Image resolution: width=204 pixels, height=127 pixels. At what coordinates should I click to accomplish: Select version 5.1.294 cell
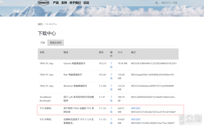pyautogui.click(x=103, y=86)
